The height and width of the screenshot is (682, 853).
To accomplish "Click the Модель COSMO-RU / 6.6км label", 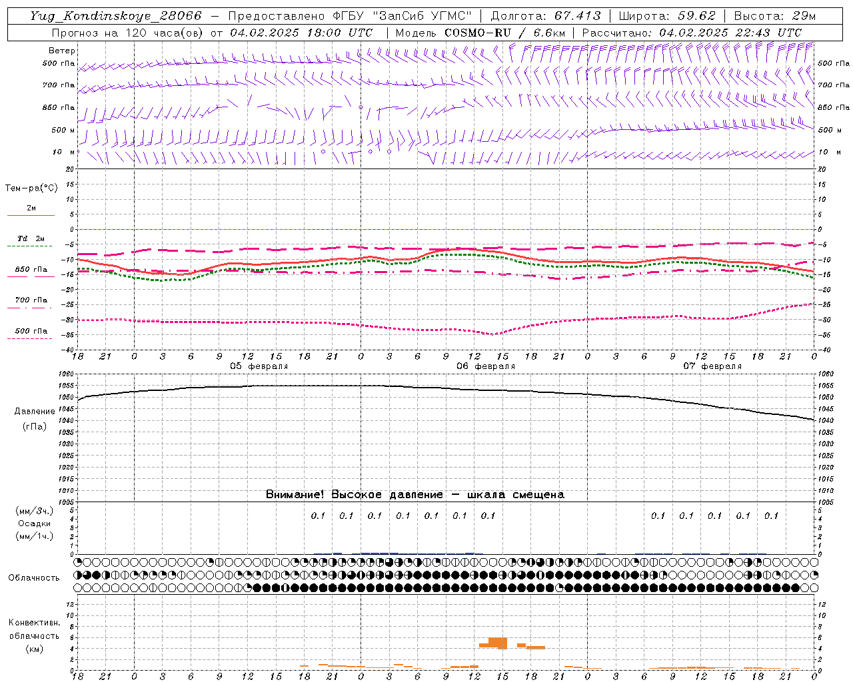I will [x=480, y=33].
